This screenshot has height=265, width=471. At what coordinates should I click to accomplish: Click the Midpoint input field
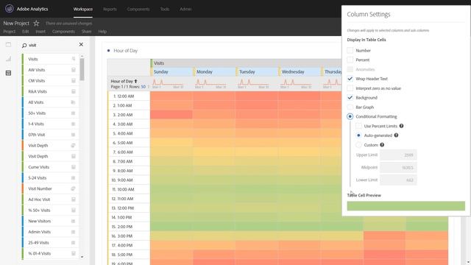click(x=398, y=167)
